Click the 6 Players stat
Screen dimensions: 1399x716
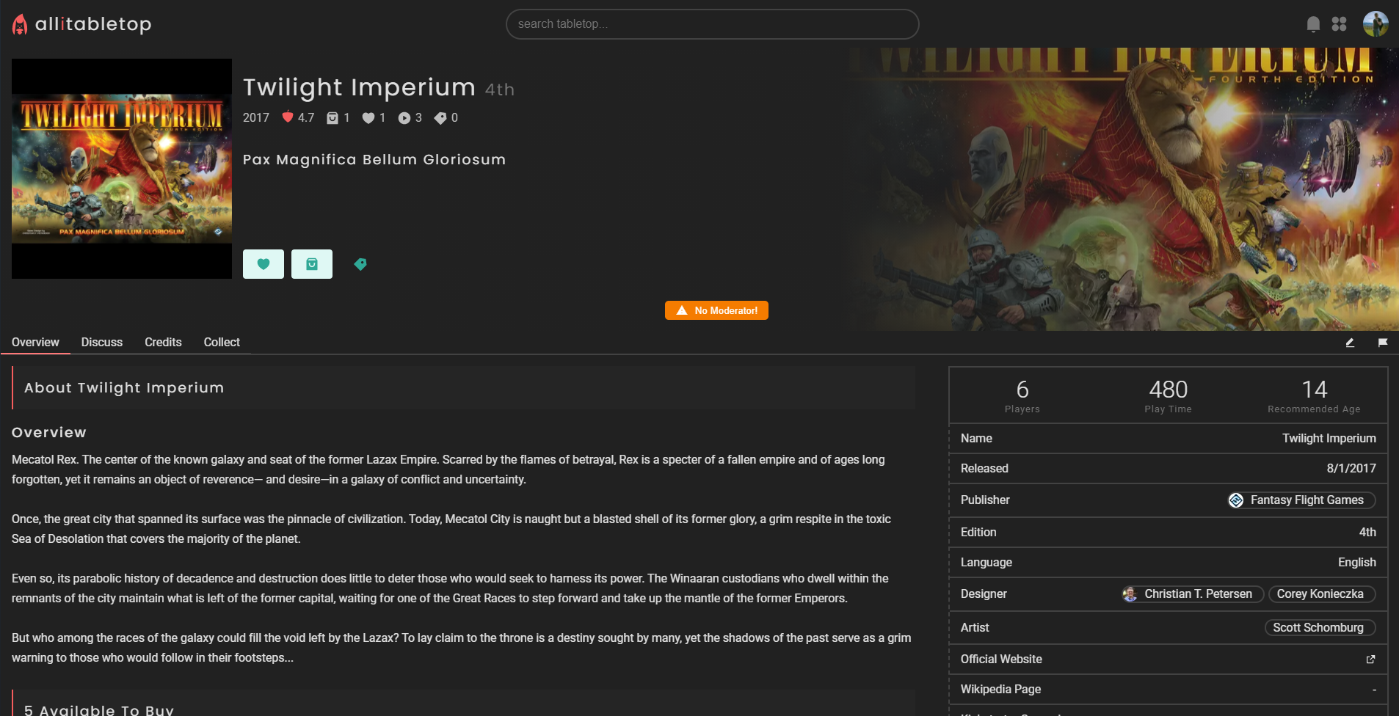[x=1022, y=395]
